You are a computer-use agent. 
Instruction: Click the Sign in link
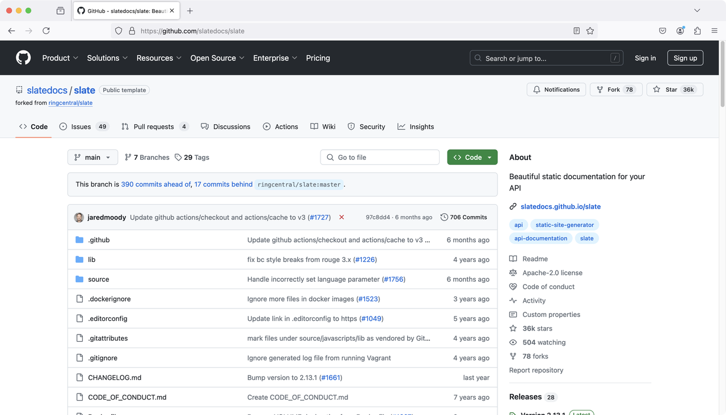point(645,58)
